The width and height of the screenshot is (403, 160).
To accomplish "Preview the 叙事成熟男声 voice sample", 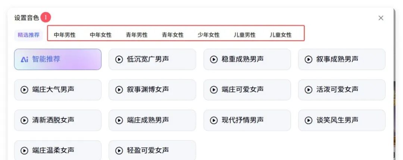I will tap(309, 59).
